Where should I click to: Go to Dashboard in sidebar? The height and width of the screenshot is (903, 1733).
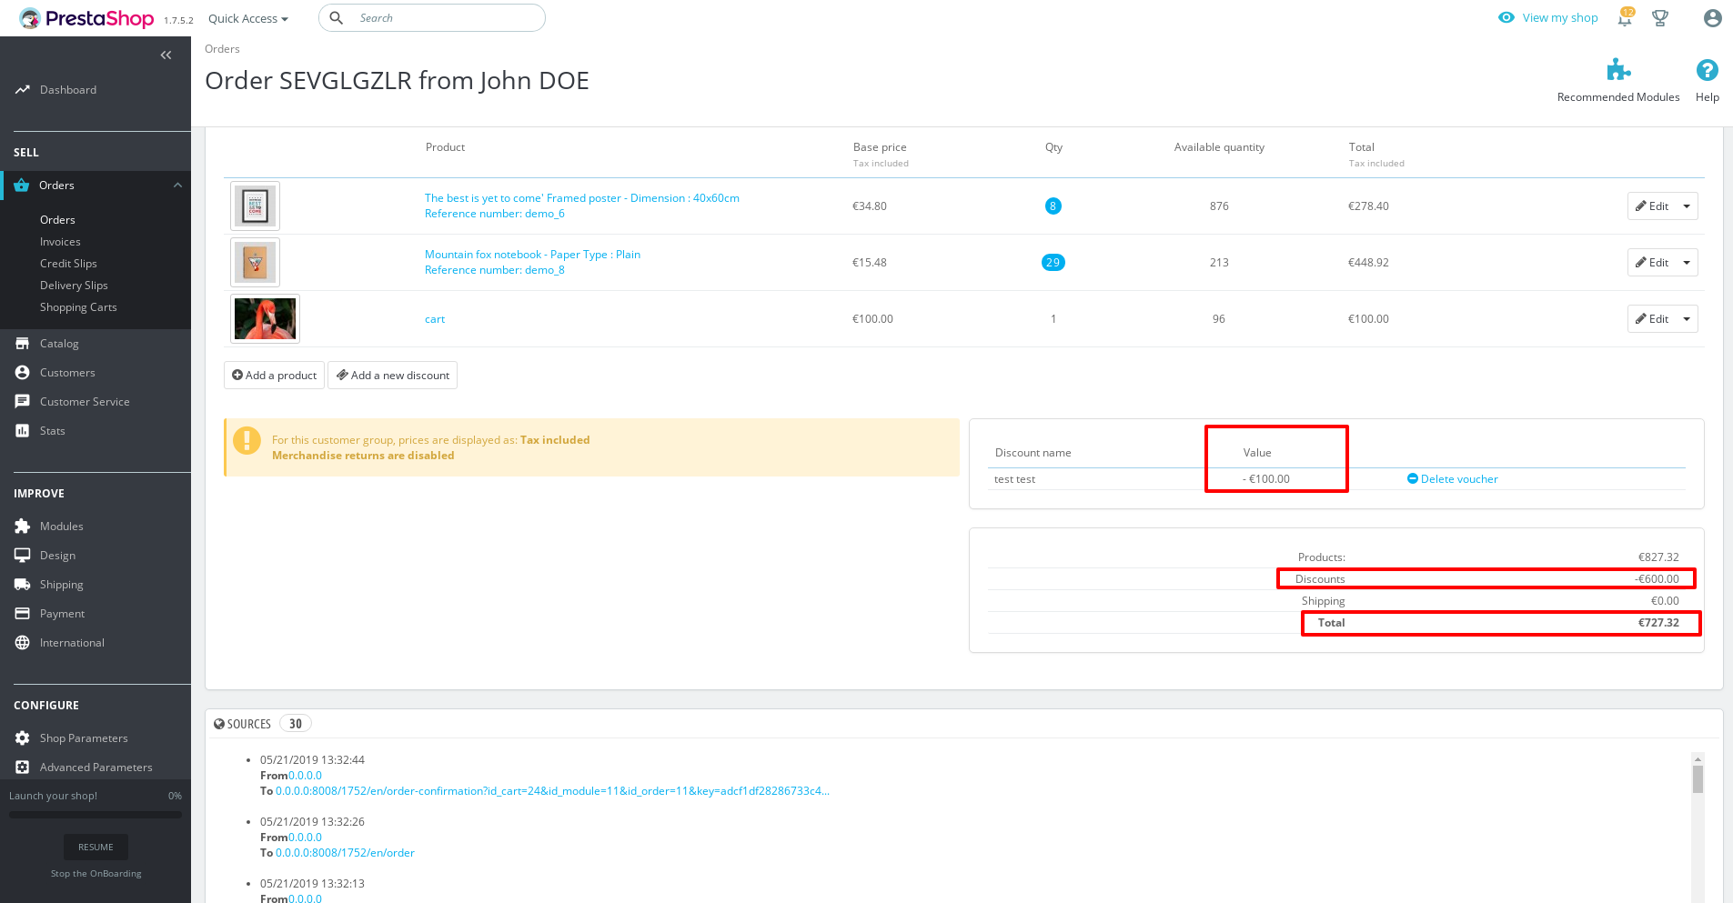point(68,90)
